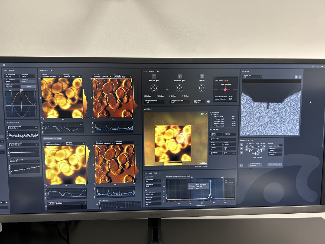Click the Lift Height input field
This screenshot has height=244, width=325.
pyautogui.click(x=12, y=86)
